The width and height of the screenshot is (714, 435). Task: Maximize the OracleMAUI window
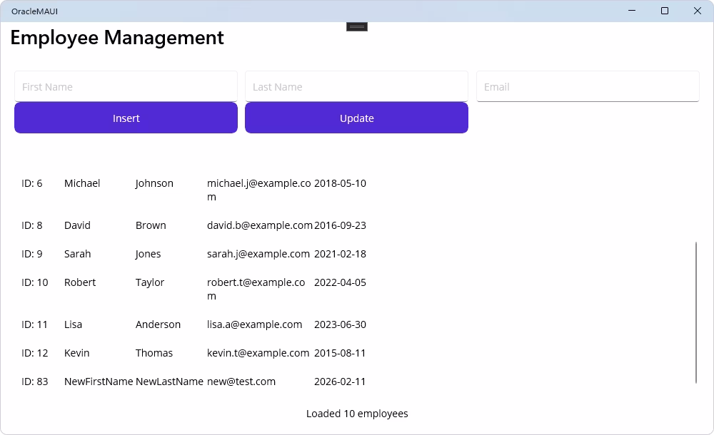665,11
